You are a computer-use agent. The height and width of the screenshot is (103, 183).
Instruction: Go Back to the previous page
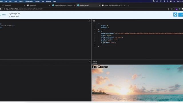pyautogui.click(x=3, y=15)
